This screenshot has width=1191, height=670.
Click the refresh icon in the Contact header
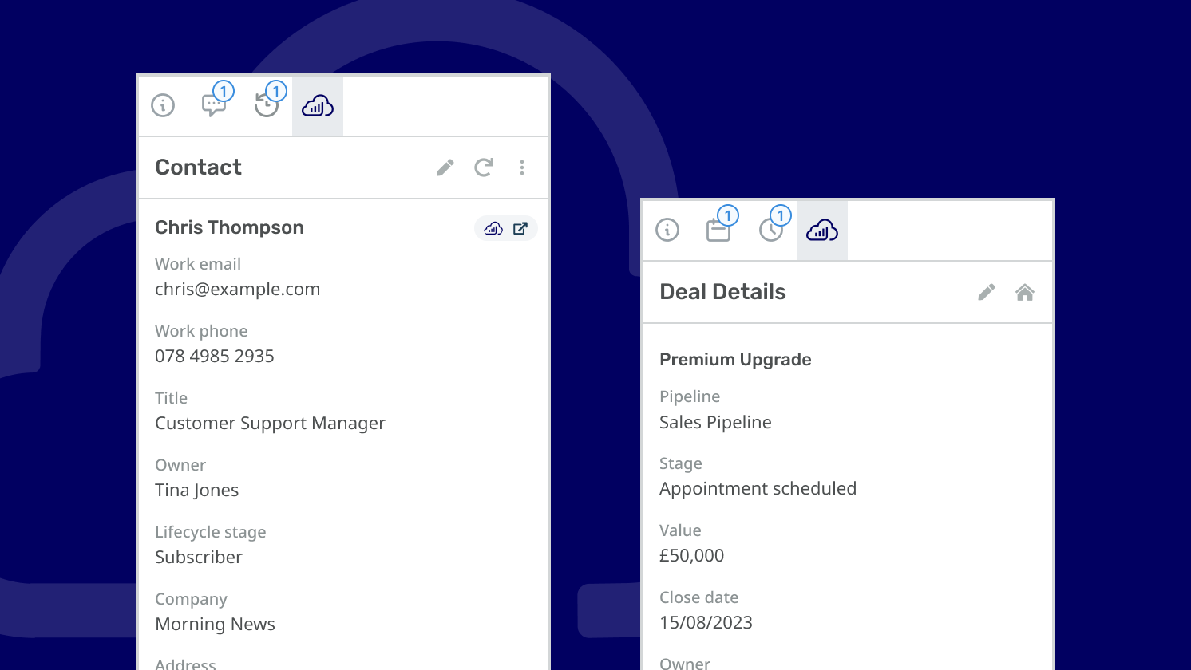[x=483, y=167]
